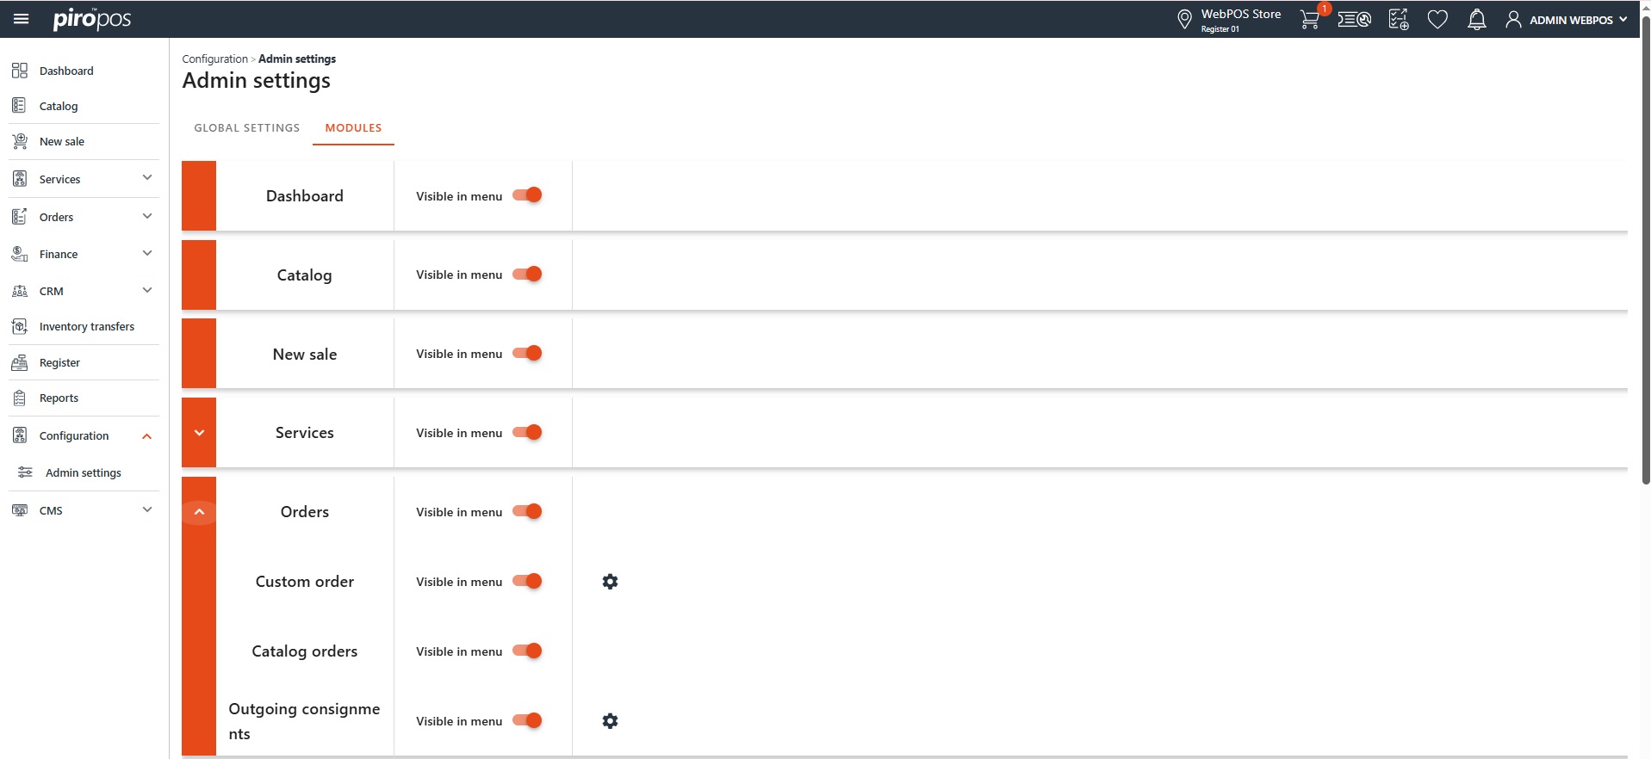Image resolution: width=1651 pixels, height=759 pixels.
Task: Open the wishlist heart icon
Action: [1437, 20]
